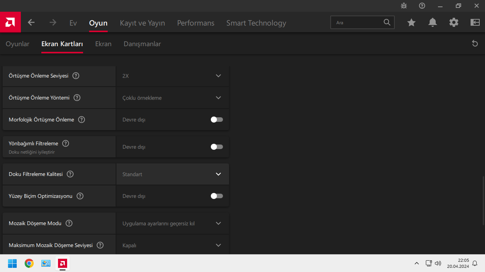This screenshot has height=272, width=485.
Task: Open the bug report icon
Action: tap(404, 6)
